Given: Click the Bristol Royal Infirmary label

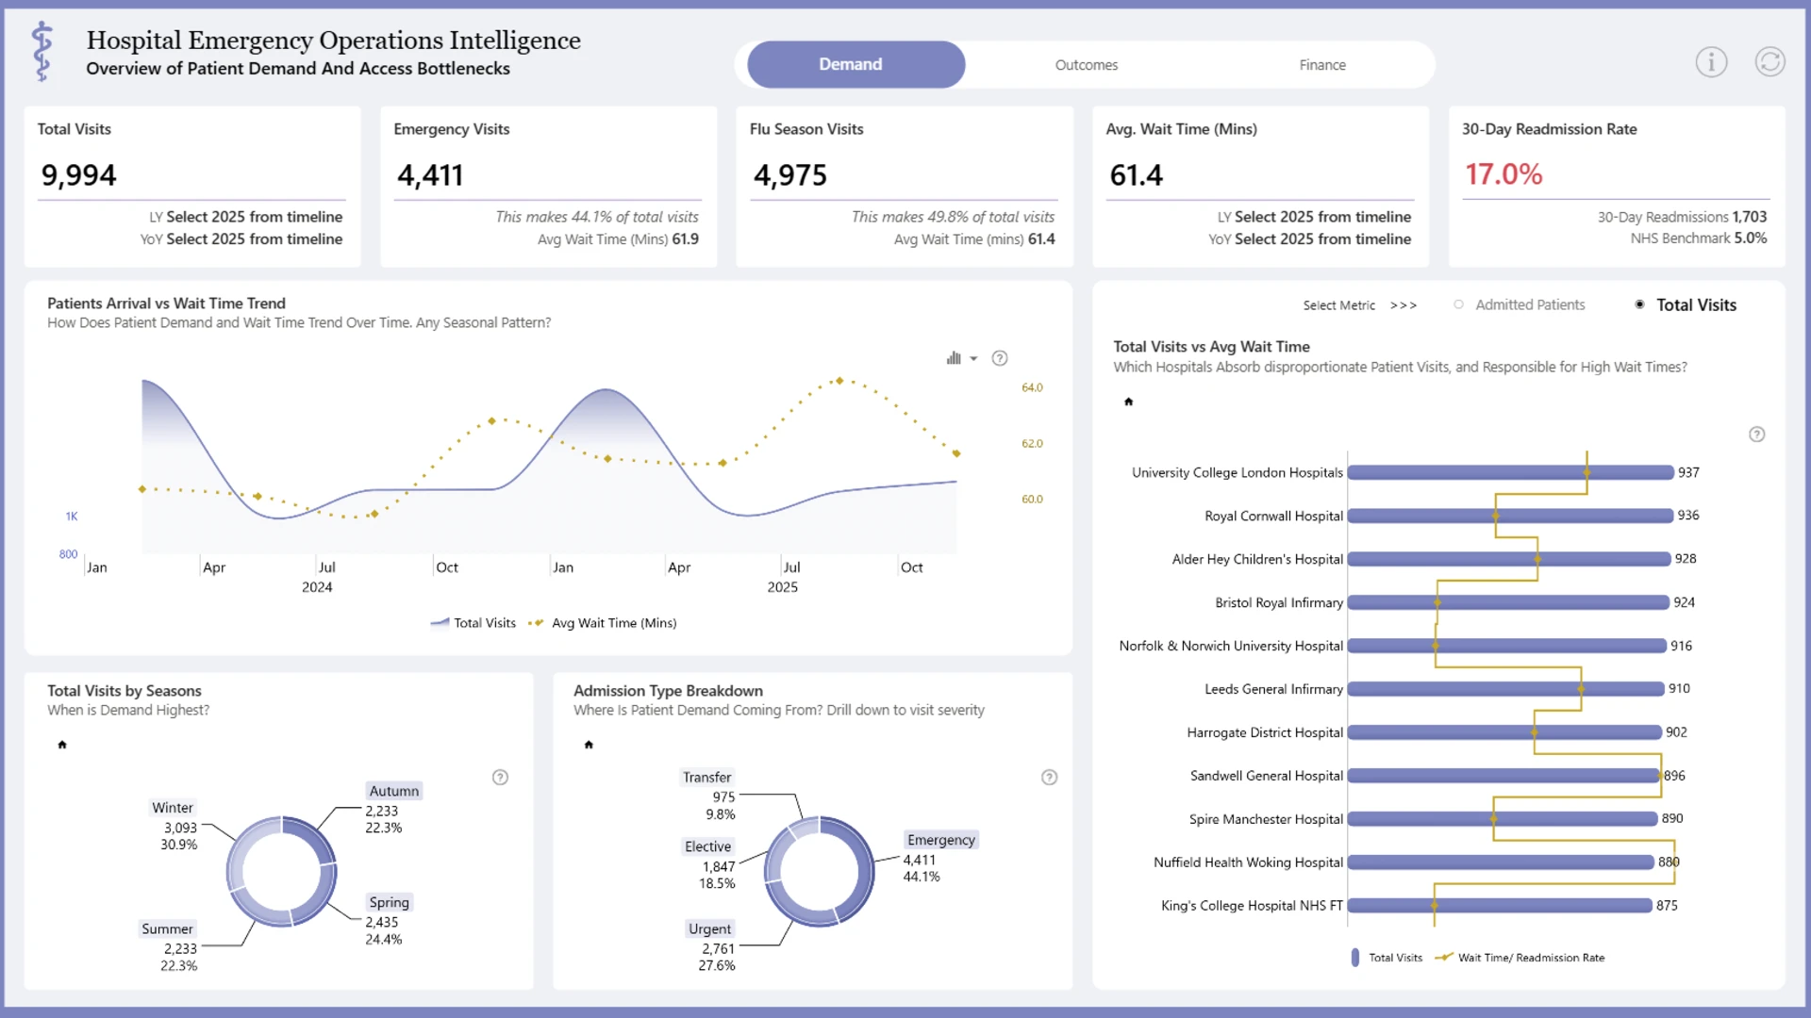Looking at the screenshot, I should [1279, 602].
